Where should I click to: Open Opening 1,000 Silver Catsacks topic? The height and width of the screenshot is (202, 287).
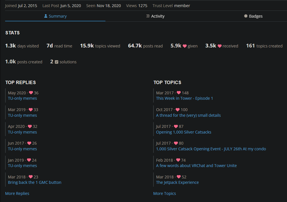[184, 132]
